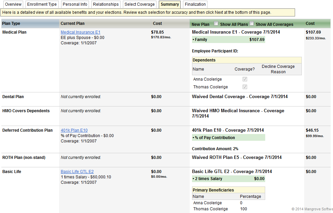Select the Family coverage option row
Screen dimensions: 333x213
coord(228,40)
